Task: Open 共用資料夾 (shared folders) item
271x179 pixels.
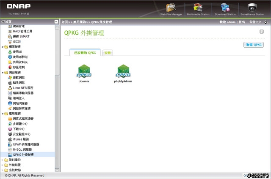Action: [20, 62]
